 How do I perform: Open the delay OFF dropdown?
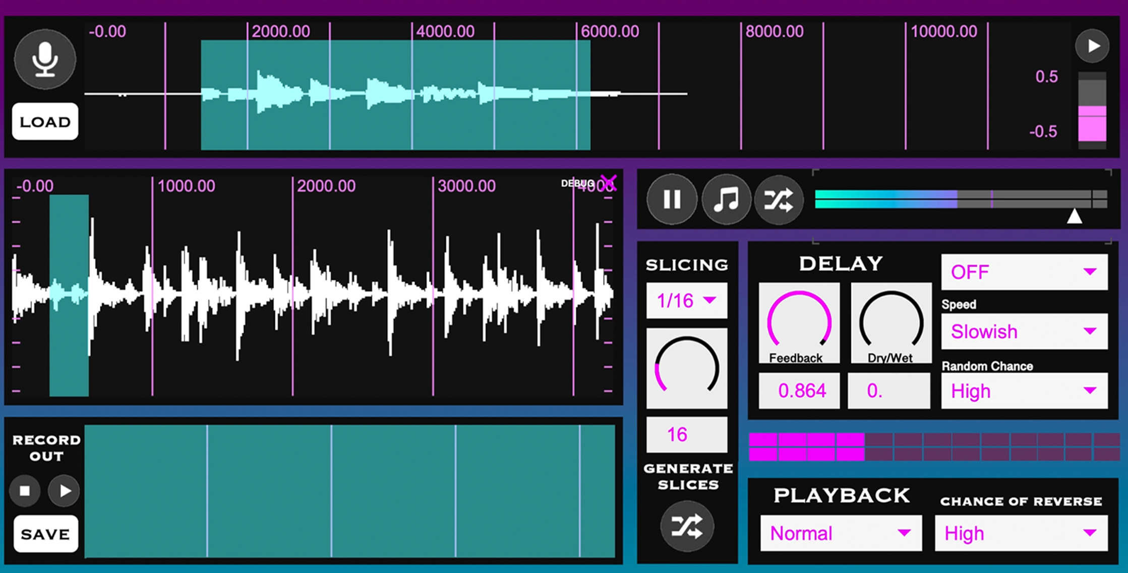pos(1024,272)
